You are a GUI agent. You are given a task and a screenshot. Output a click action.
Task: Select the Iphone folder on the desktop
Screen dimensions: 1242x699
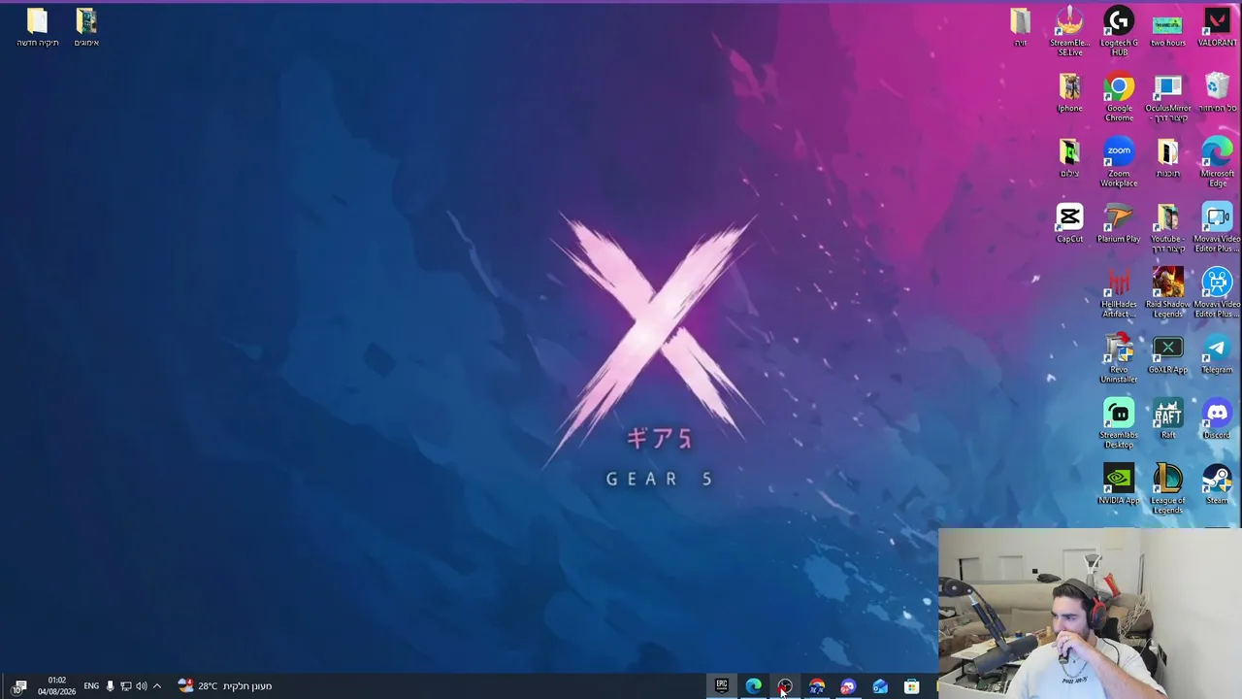(x=1069, y=93)
